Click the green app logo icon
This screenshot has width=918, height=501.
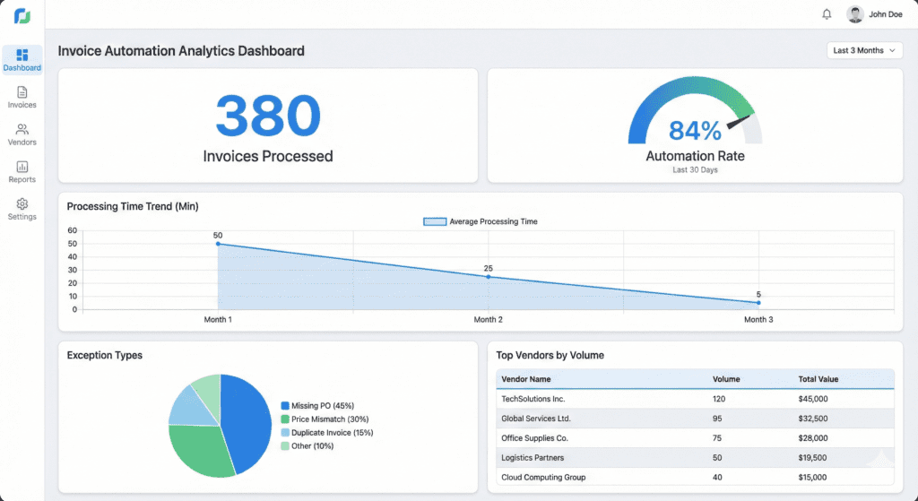click(x=22, y=16)
